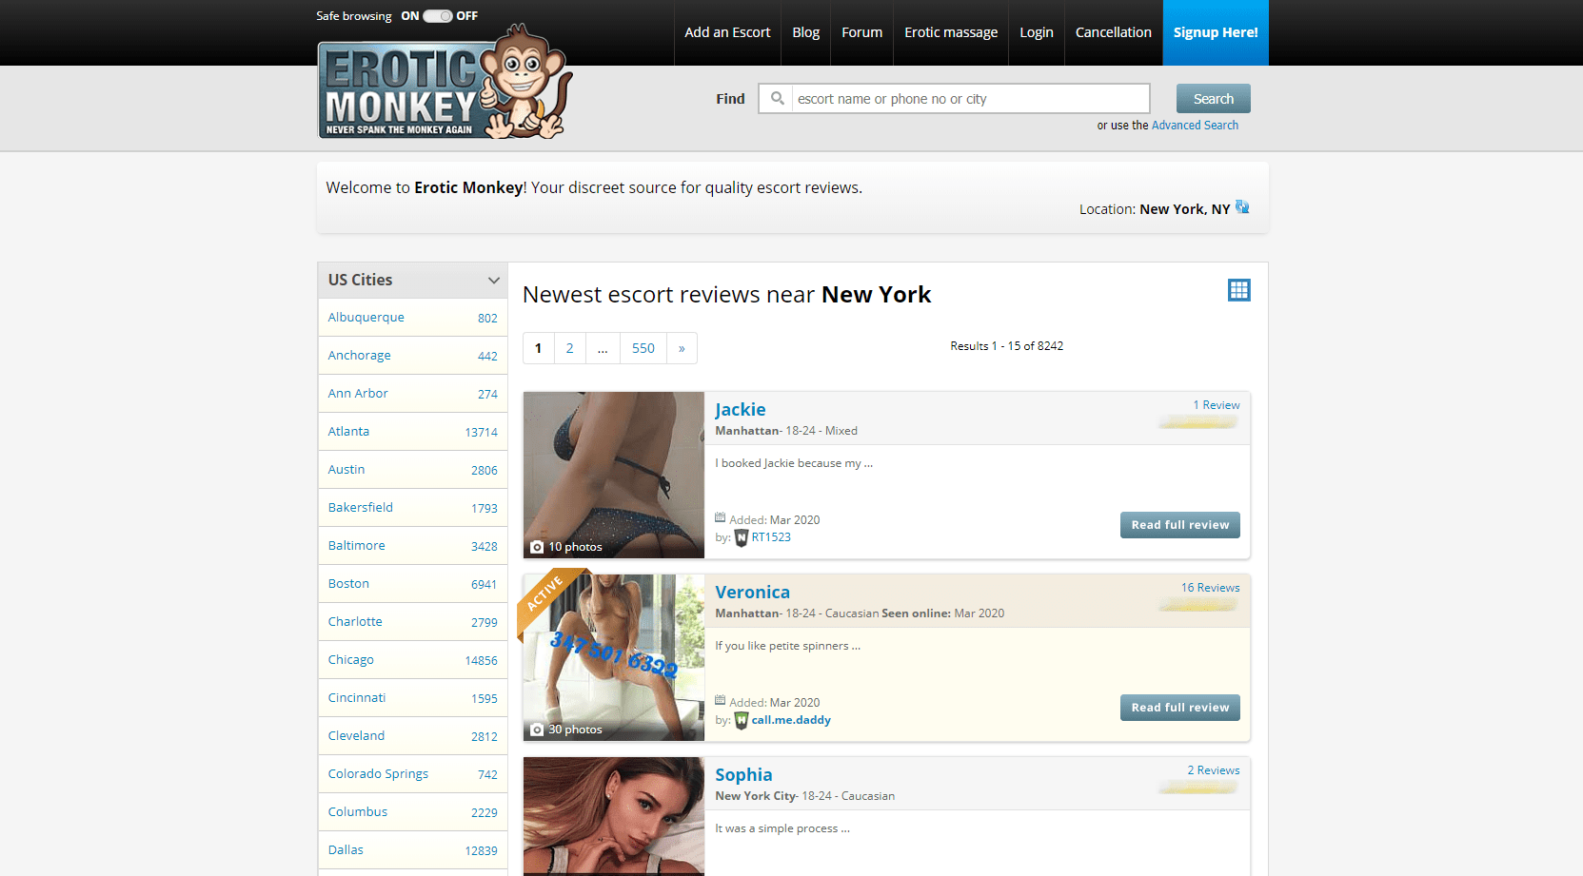Click the Search button

[x=1214, y=99]
